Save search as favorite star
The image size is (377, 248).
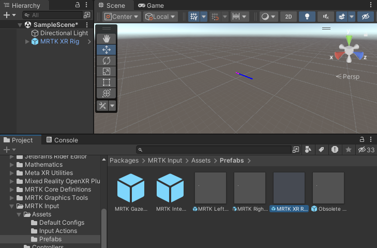(x=349, y=150)
